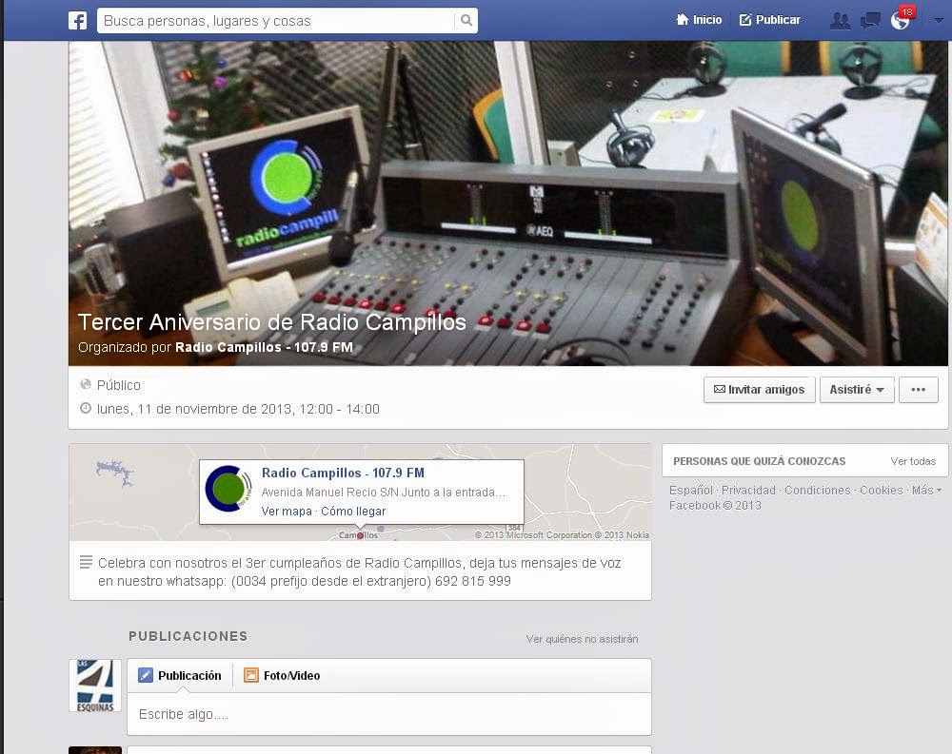Viewport: 952px width, 754px height.
Task: Focus the 'Busca personas, lugares y cosas' field
Action: 276,21
